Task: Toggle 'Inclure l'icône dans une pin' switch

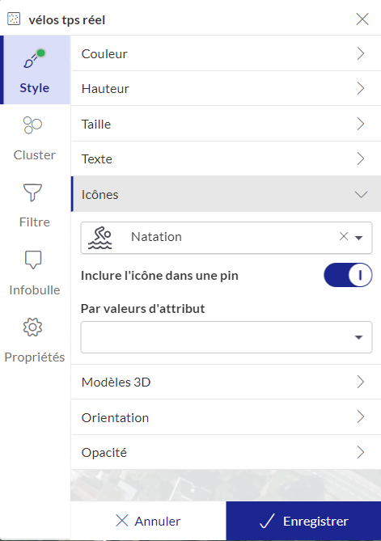Action: (348, 275)
